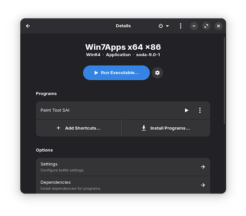The image size is (246, 216).
Task: Click the soda-9.0-1 runner label
Action: click(x=148, y=55)
